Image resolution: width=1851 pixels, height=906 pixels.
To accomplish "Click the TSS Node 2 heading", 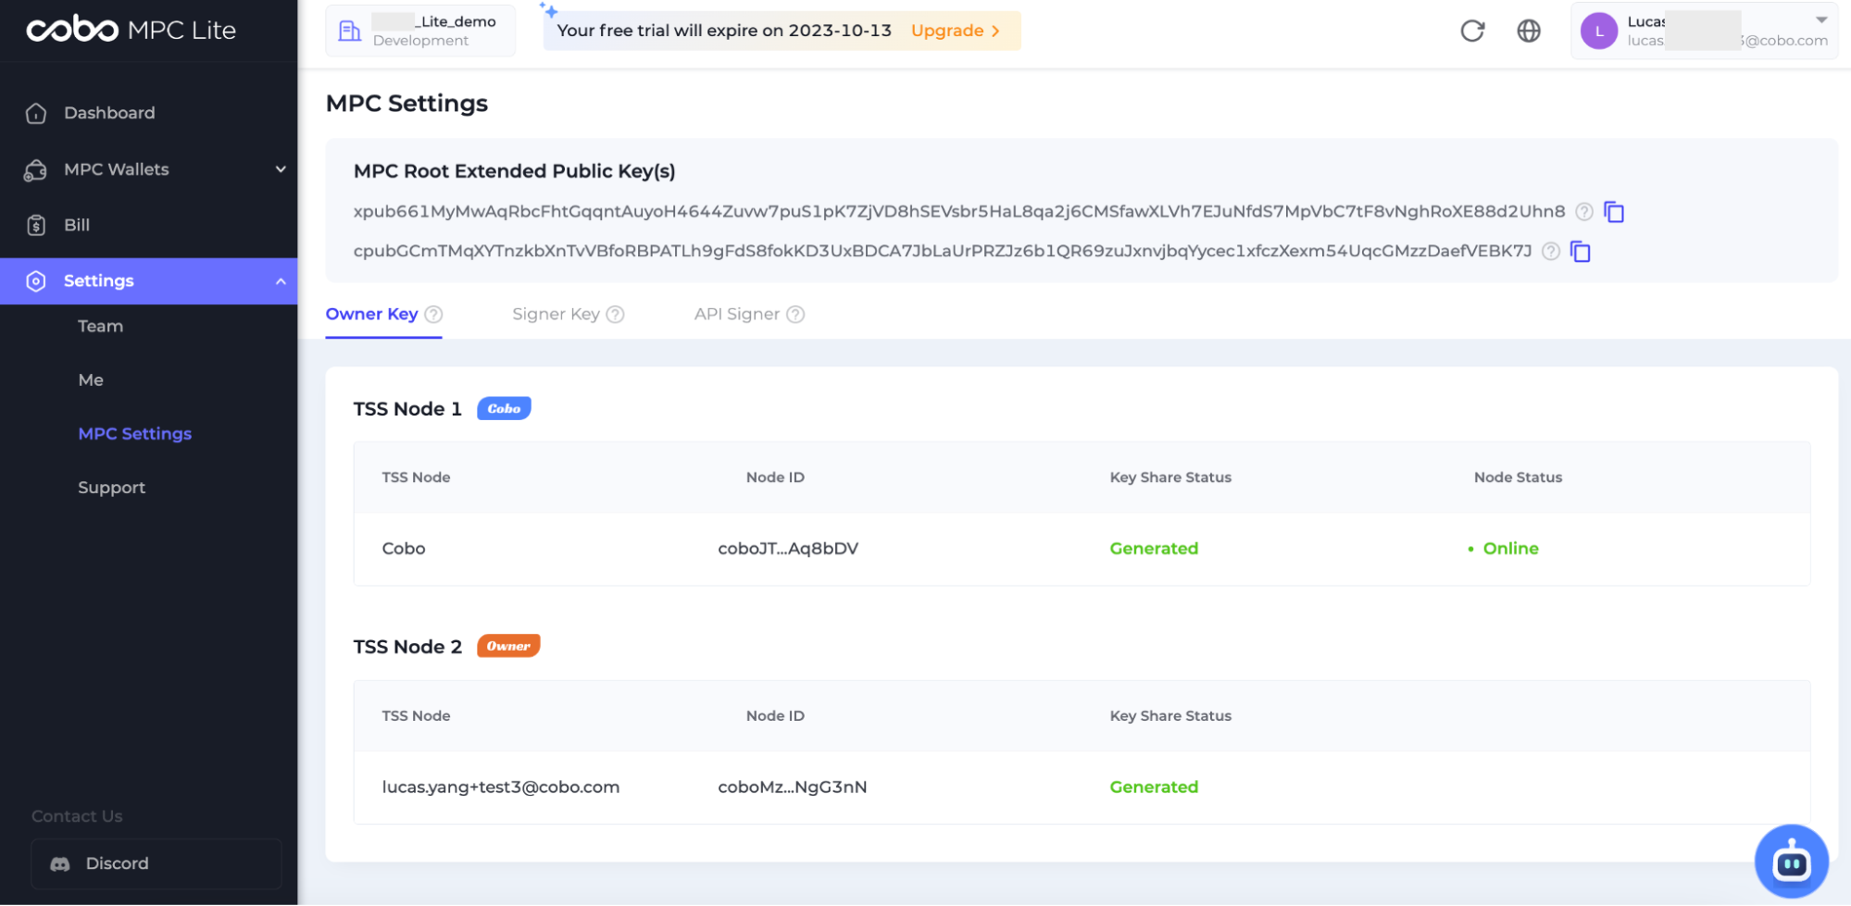I will tap(407, 647).
